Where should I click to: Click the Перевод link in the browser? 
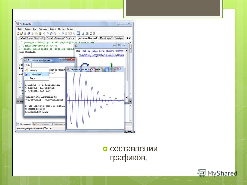coord(119,51)
